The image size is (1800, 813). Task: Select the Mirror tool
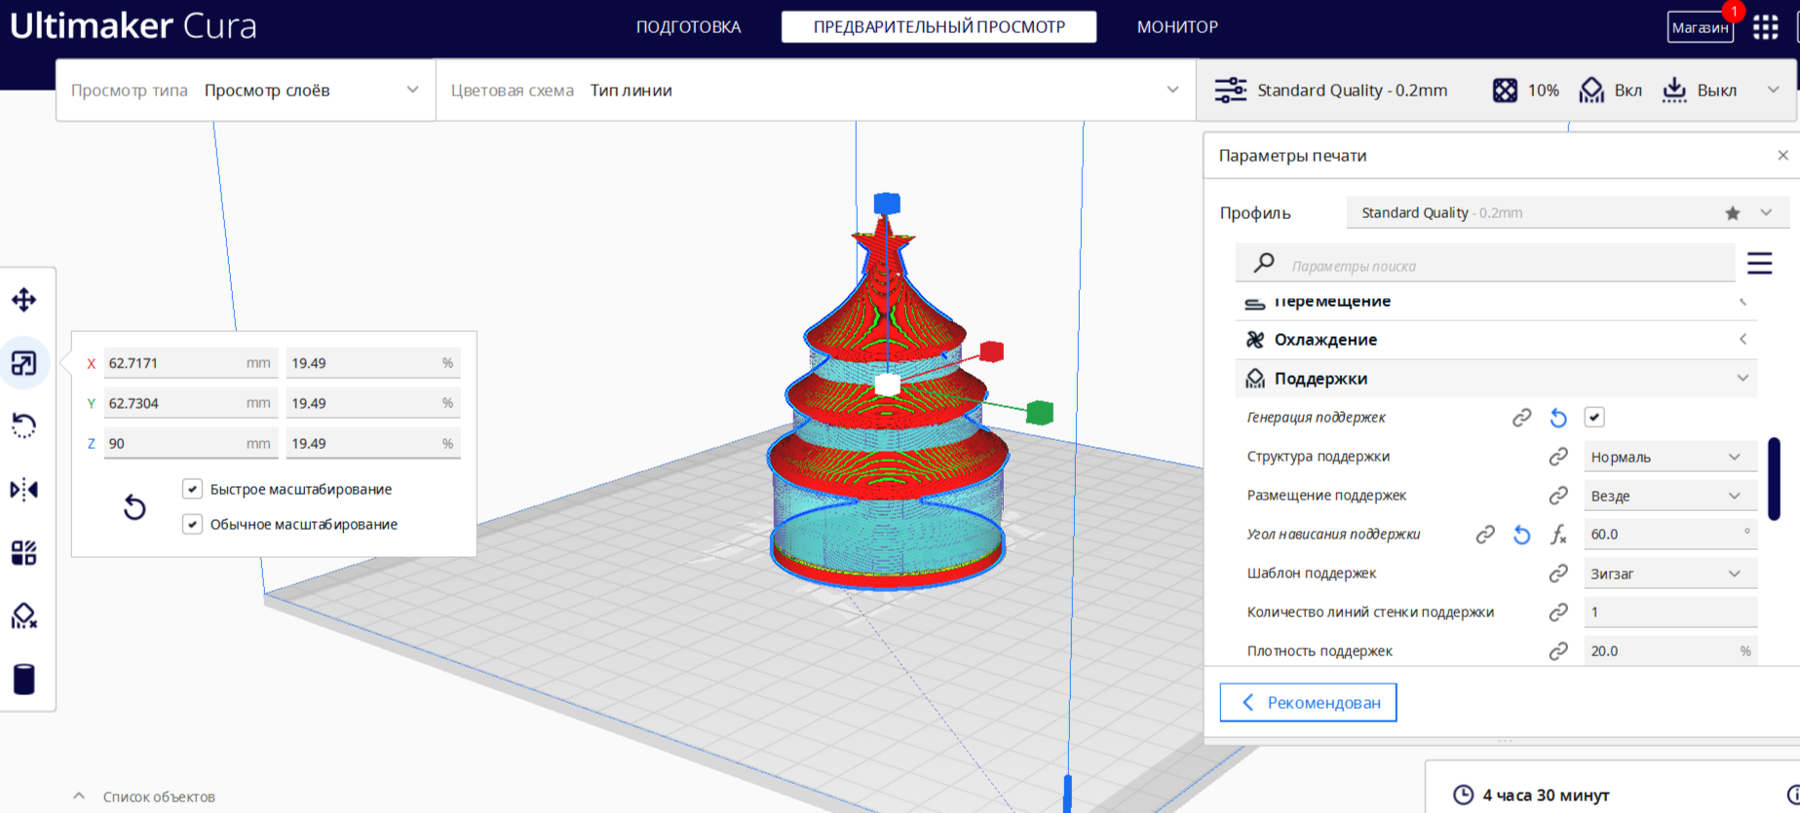click(24, 489)
